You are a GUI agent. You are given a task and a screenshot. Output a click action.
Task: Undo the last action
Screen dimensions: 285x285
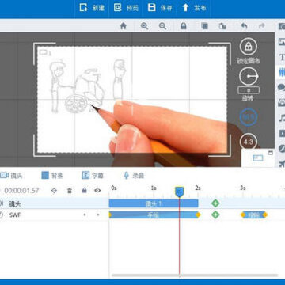[244, 26]
